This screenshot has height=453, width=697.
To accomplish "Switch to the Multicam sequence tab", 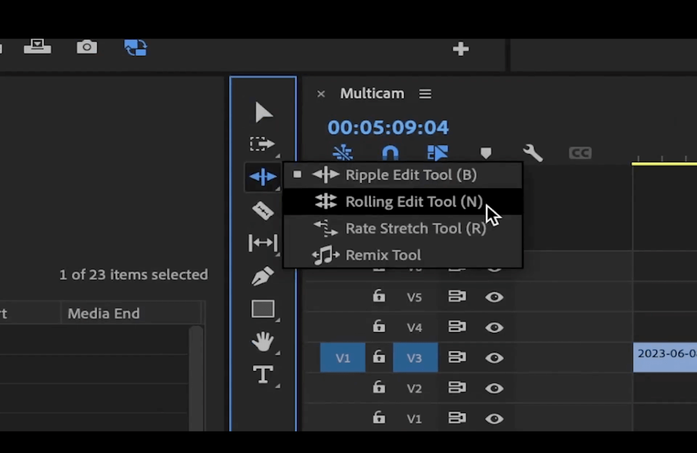I will 372,93.
